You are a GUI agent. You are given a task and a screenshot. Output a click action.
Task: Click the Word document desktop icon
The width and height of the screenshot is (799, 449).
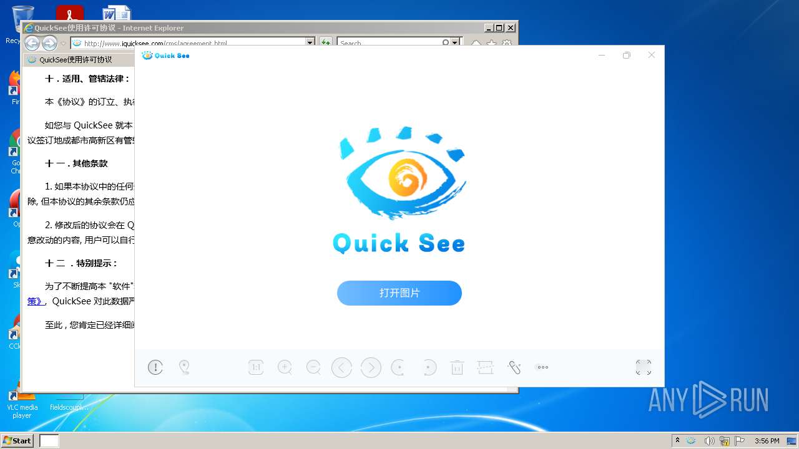point(116,14)
